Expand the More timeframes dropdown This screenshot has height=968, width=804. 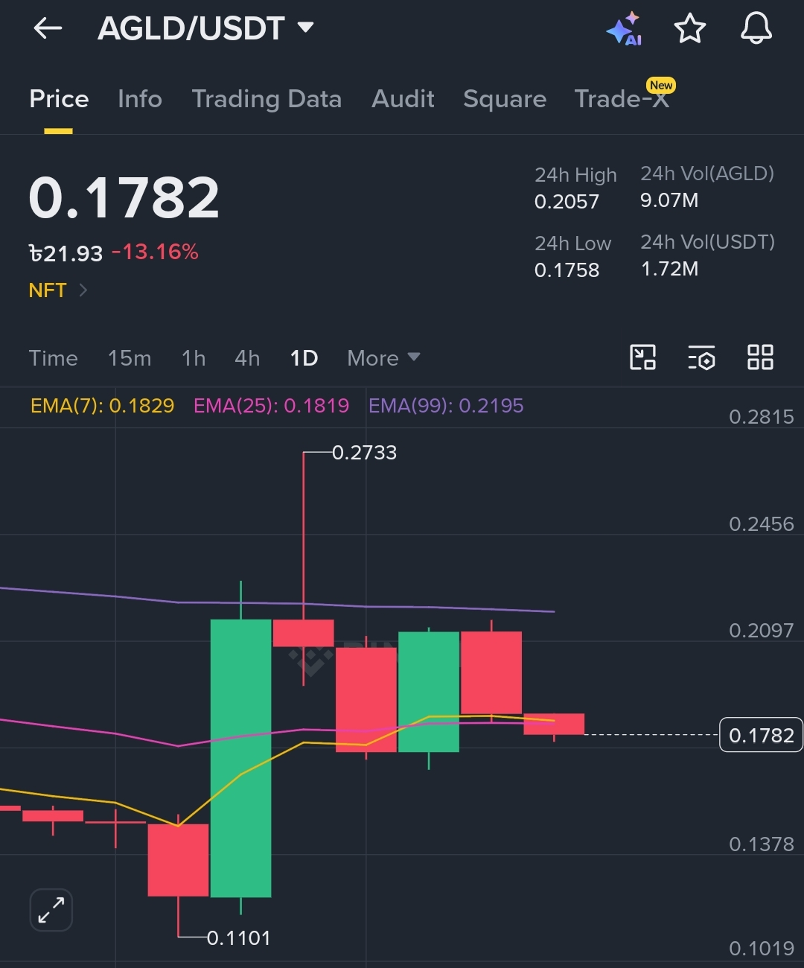pyautogui.click(x=383, y=358)
